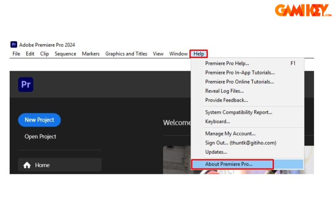Choose Keyboard... from Help menu

tap(247, 121)
